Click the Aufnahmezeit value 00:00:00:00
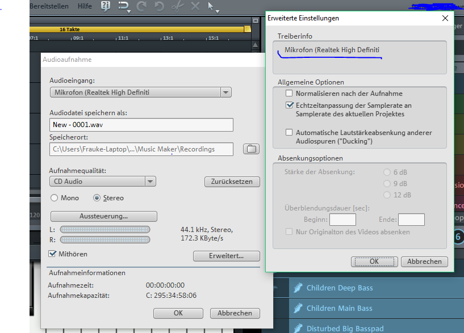 [165, 285]
